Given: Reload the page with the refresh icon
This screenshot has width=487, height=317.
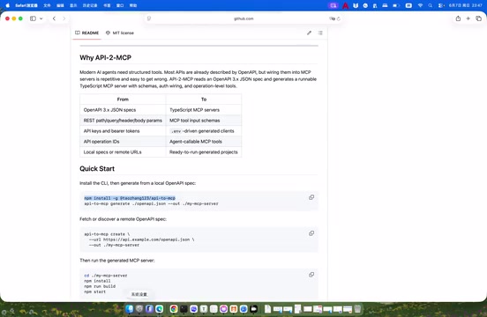Looking at the screenshot, I should pyautogui.click(x=339, y=18).
